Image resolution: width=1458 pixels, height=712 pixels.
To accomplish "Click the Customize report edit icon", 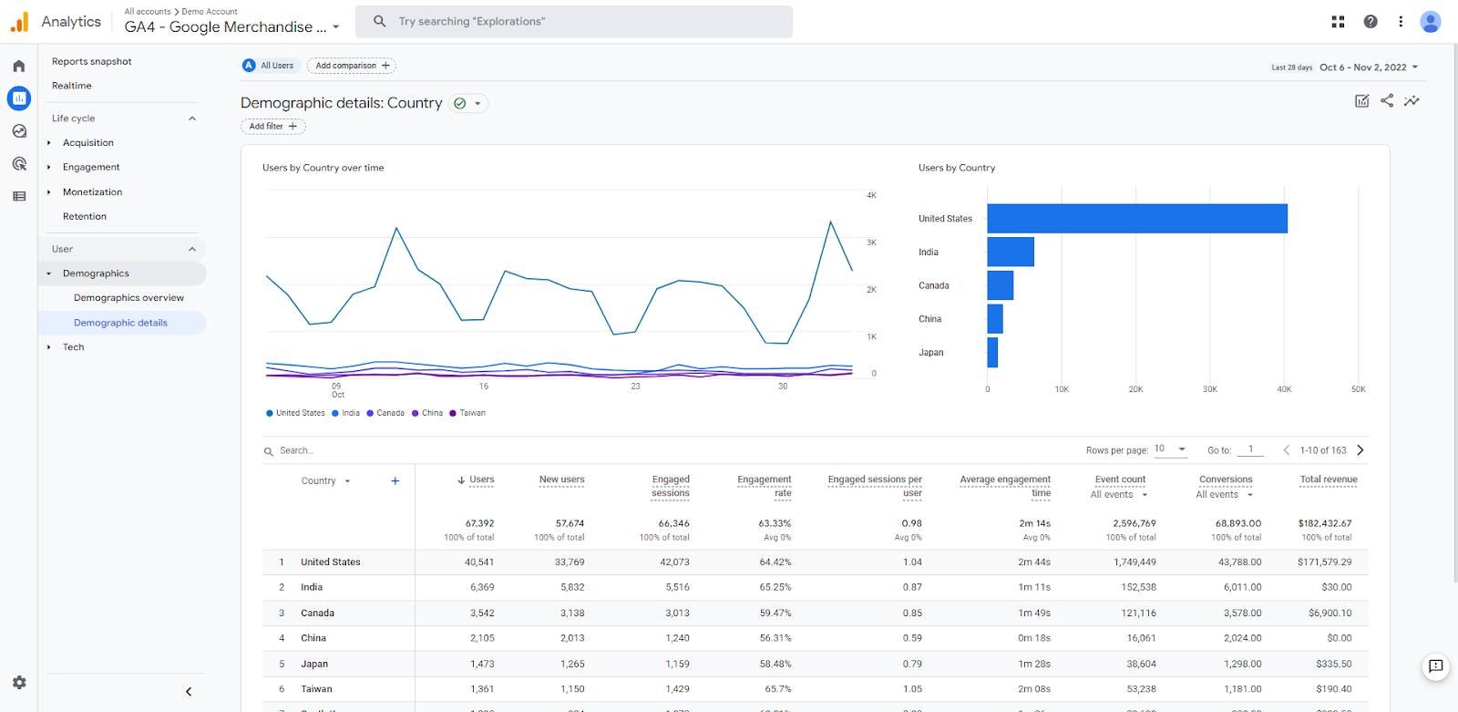I will point(1361,101).
